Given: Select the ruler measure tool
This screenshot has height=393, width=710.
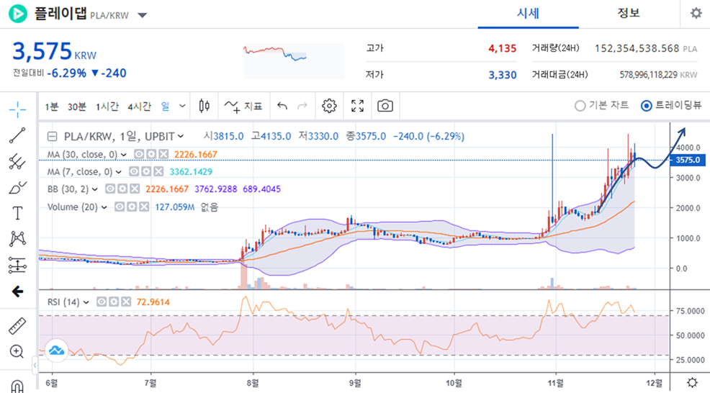Looking at the screenshot, I should (18, 326).
